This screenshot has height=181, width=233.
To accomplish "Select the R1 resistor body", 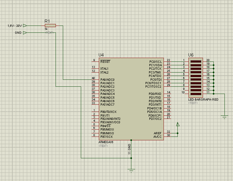I will [x=50, y=26].
